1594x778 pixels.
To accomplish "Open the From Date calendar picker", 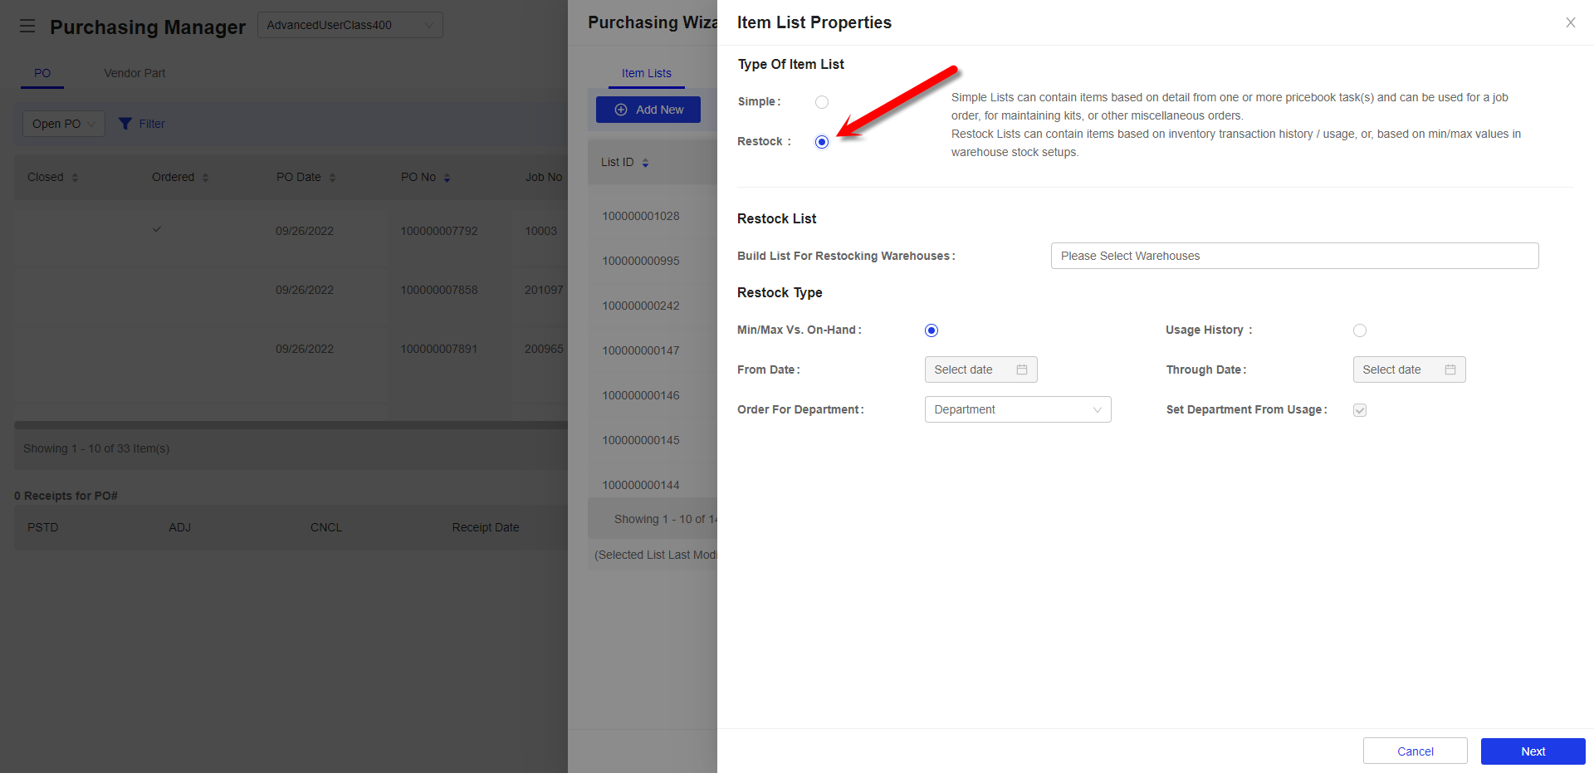I will (x=1022, y=369).
